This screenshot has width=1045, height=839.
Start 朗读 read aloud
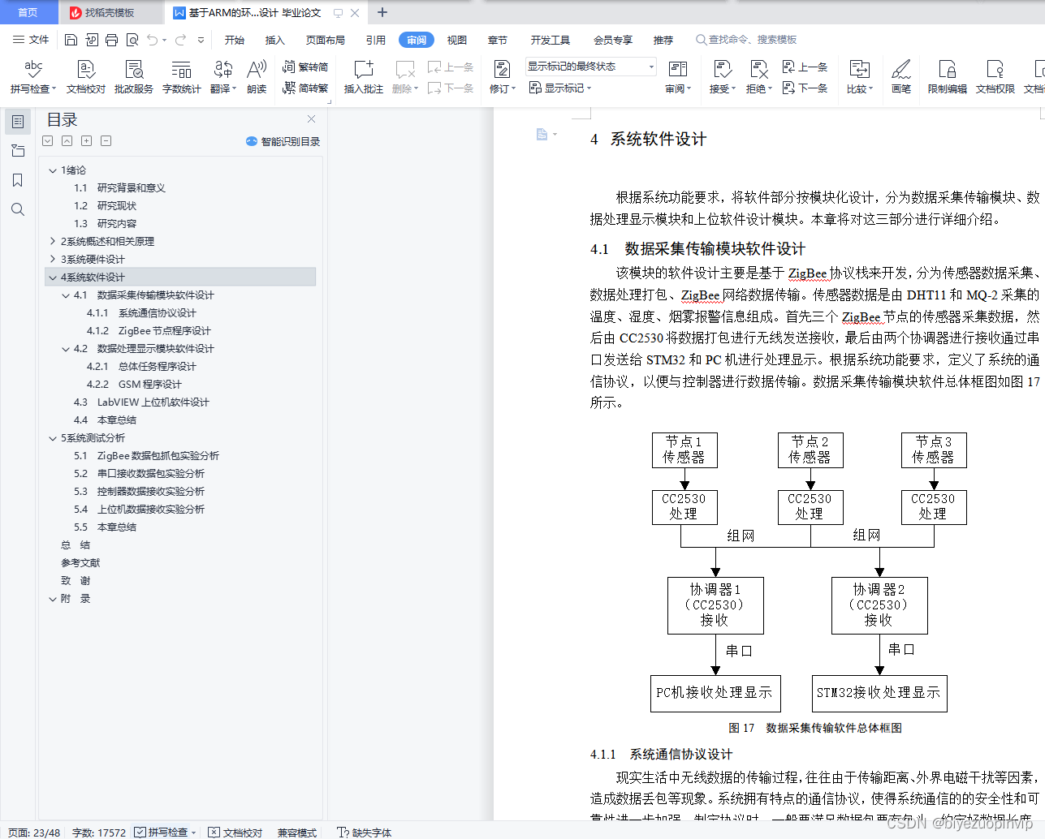click(257, 77)
